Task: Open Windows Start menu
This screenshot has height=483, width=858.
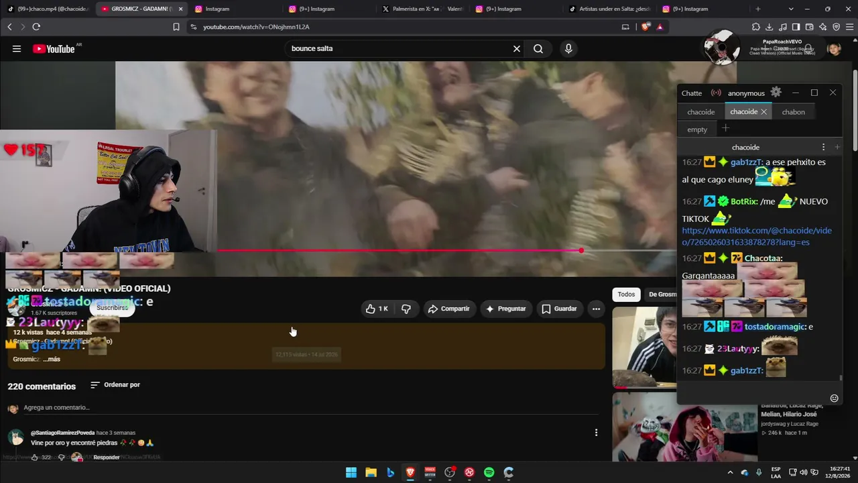Action: coord(351,472)
